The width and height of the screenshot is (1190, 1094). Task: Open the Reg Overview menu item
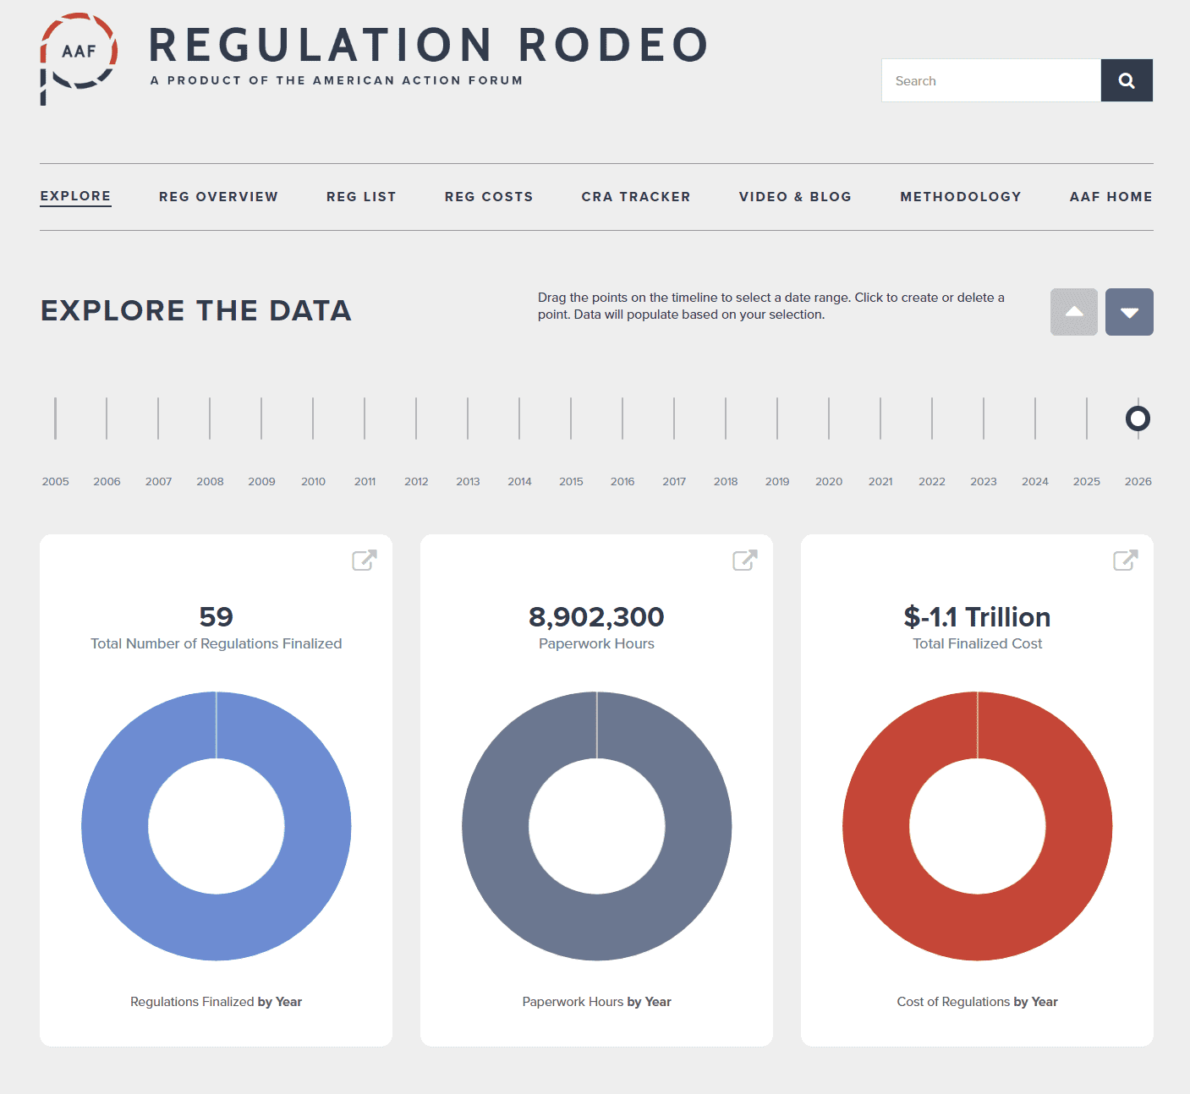(x=218, y=196)
